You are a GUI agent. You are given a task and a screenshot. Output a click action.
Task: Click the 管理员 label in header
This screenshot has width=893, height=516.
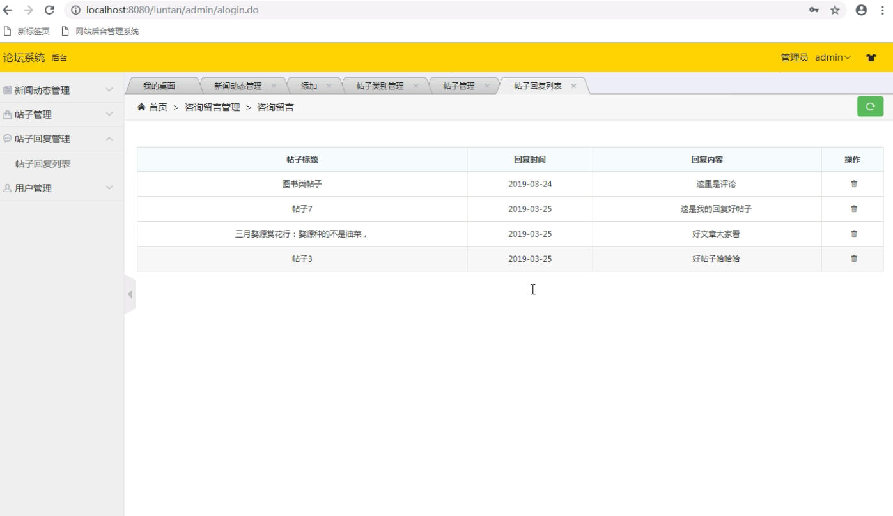pos(795,57)
